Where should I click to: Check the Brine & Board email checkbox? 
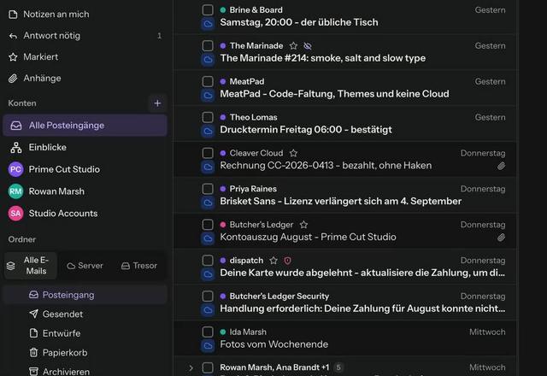coord(208,9)
